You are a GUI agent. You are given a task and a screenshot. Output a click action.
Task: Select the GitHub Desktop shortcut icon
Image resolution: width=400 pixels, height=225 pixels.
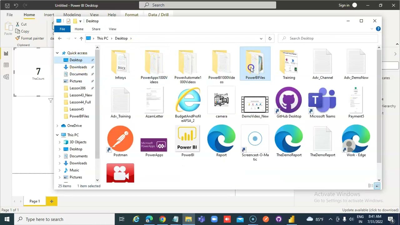pyautogui.click(x=288, y=100)
